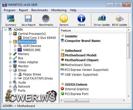The height and width of the screenshot is (110, 133).
Task: Open BIOS Update chip icon
Action: 119,18
